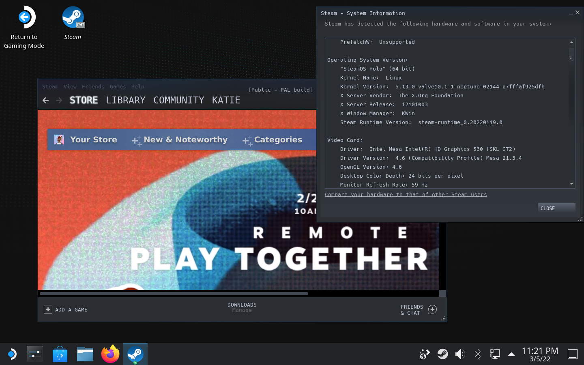This screenshot has width=584, height=365.
Task: Open the View menu
Action: tap(70, 87)
